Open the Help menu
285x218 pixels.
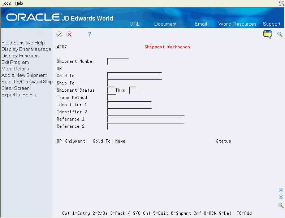(x=19, y=3)
